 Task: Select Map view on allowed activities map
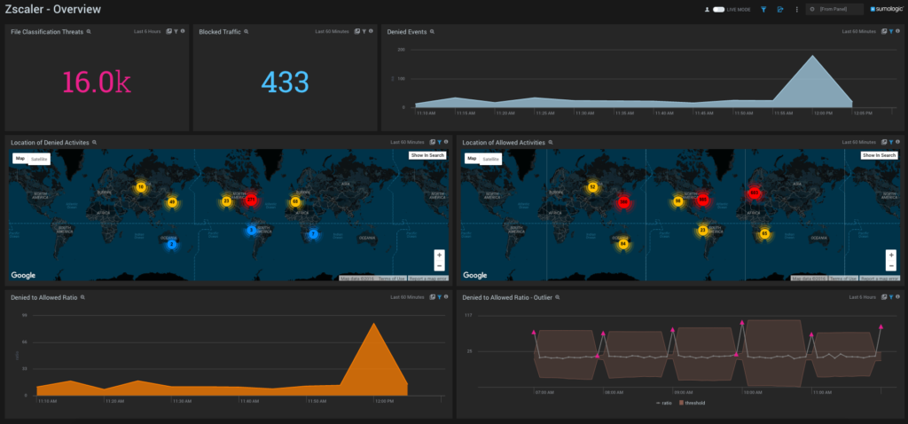tap(472, 158)
